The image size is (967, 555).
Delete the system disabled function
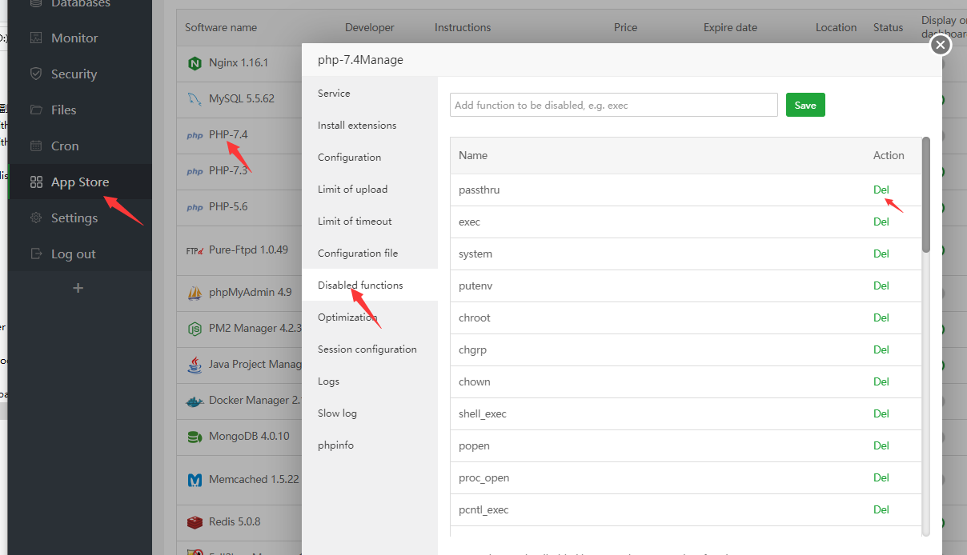click(x=881, y=254)
